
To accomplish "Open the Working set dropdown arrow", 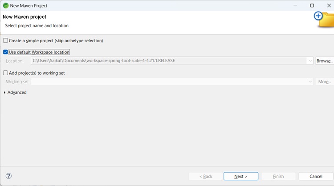I will 310,82.
